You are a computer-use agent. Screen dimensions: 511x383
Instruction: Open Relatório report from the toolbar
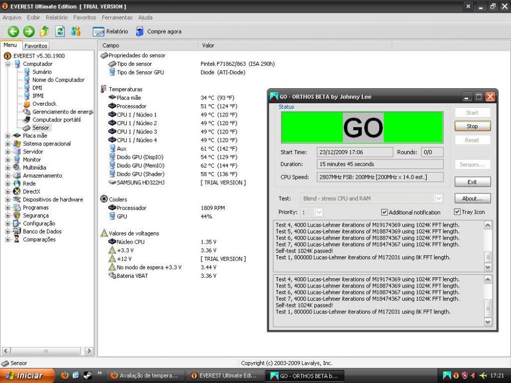[x=110, y=32]
